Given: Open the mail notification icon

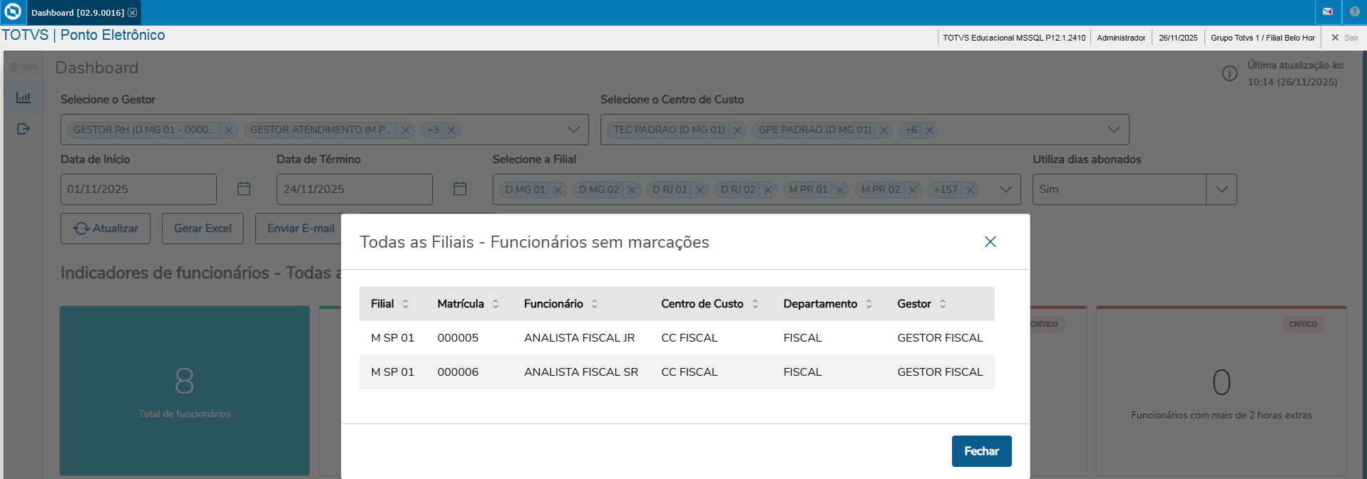Looking at the screenshot, I should click(x=1328, y=12).
